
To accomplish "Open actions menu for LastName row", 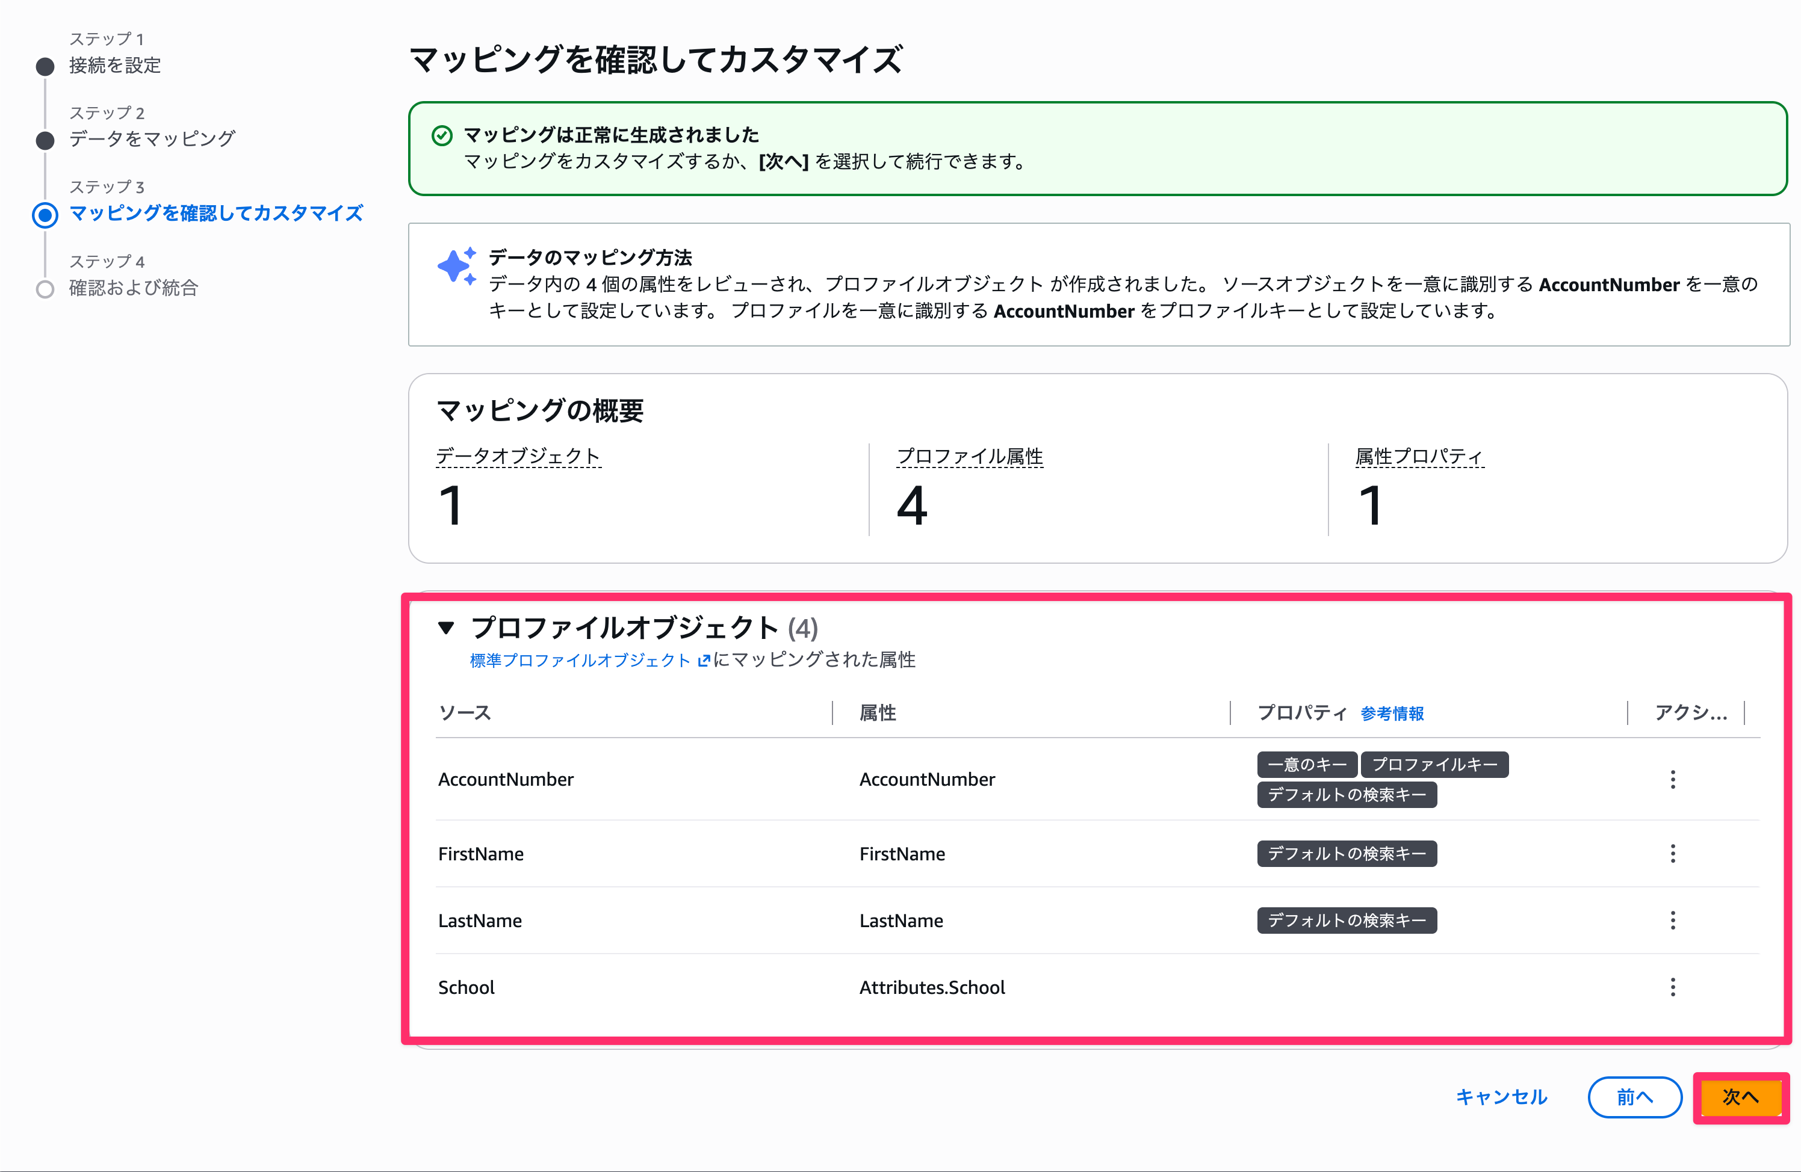I will tap(1672, 919).
